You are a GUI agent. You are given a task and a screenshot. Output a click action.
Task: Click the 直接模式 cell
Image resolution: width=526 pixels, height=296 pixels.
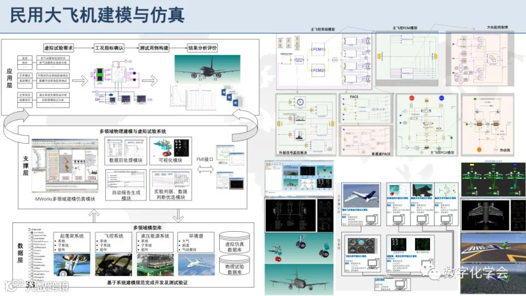point(25,81)
